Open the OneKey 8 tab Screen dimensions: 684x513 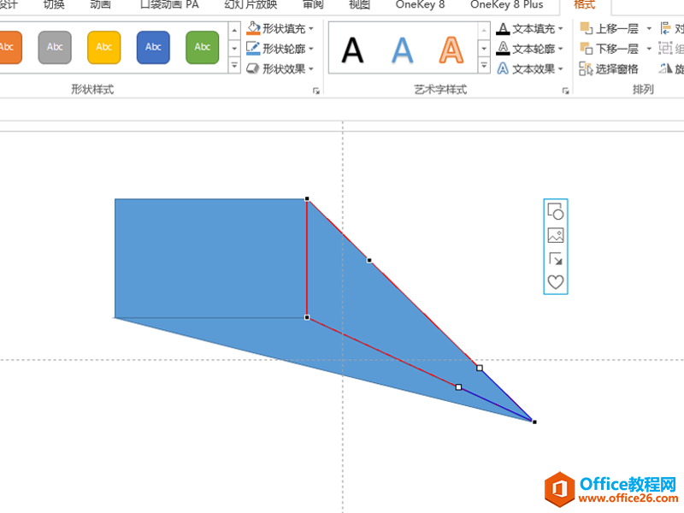(x=420, y=4)
